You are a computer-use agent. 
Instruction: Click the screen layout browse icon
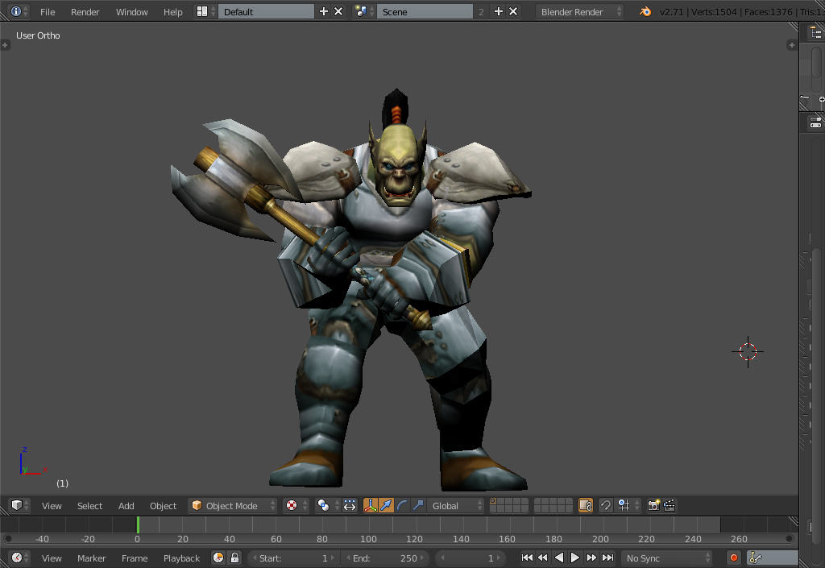[x=205, y=11]
